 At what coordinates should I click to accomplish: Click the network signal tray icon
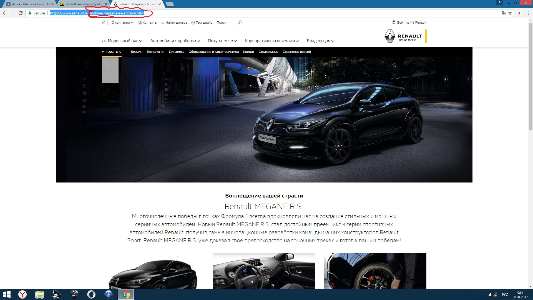click(x=489, y=295)
